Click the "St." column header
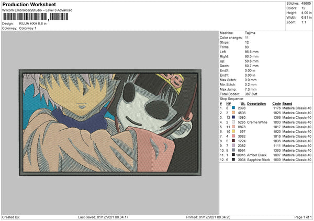 pos(243,104)
